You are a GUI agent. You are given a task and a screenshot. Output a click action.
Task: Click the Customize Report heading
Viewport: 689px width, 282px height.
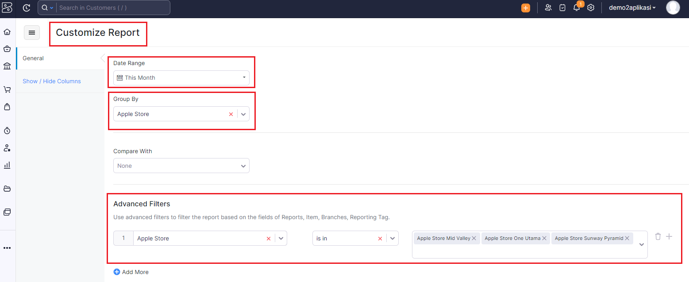coord(98,33)
